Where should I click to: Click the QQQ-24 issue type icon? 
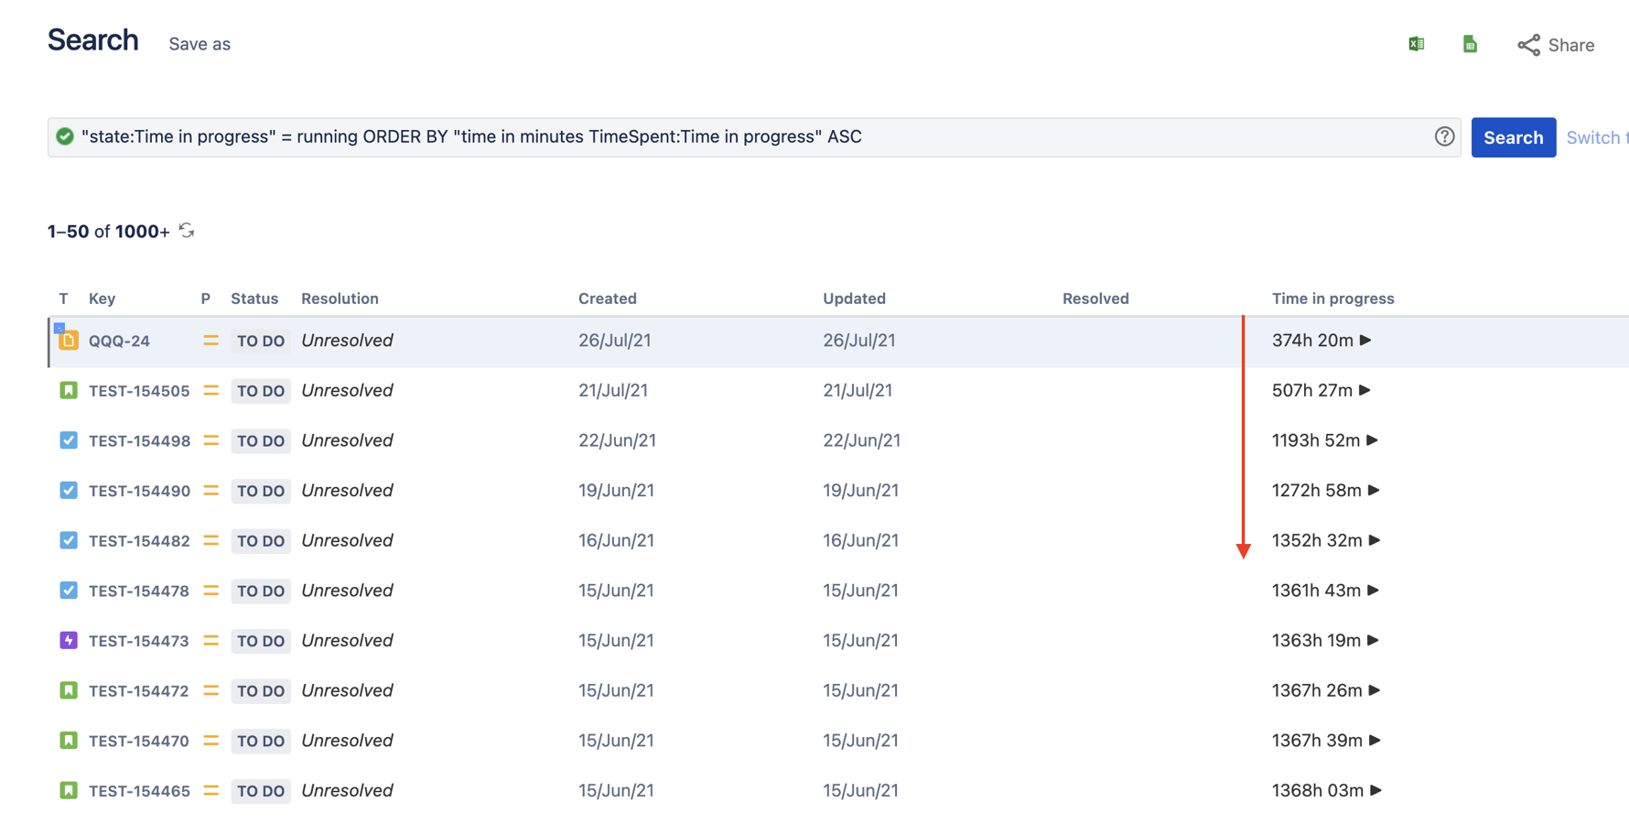(x=69, y=341)
